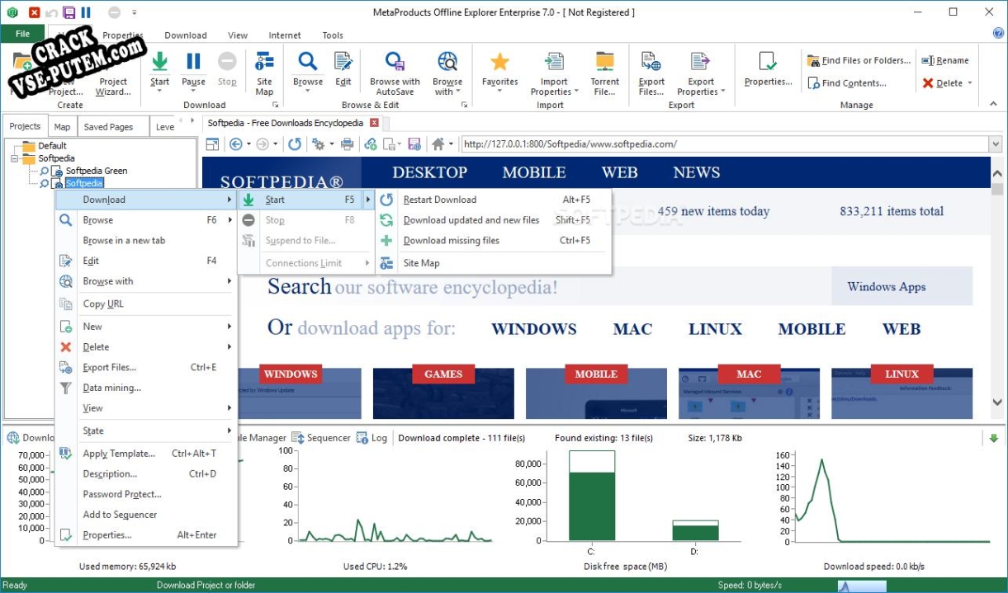
Task: Click the Home icon in browser toolbar
Action: tap(438, 144)
